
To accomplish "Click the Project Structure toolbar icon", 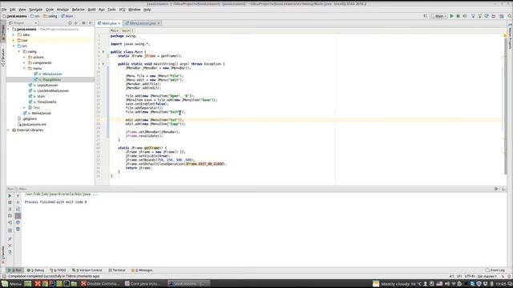I will click(x=502, y=16).
